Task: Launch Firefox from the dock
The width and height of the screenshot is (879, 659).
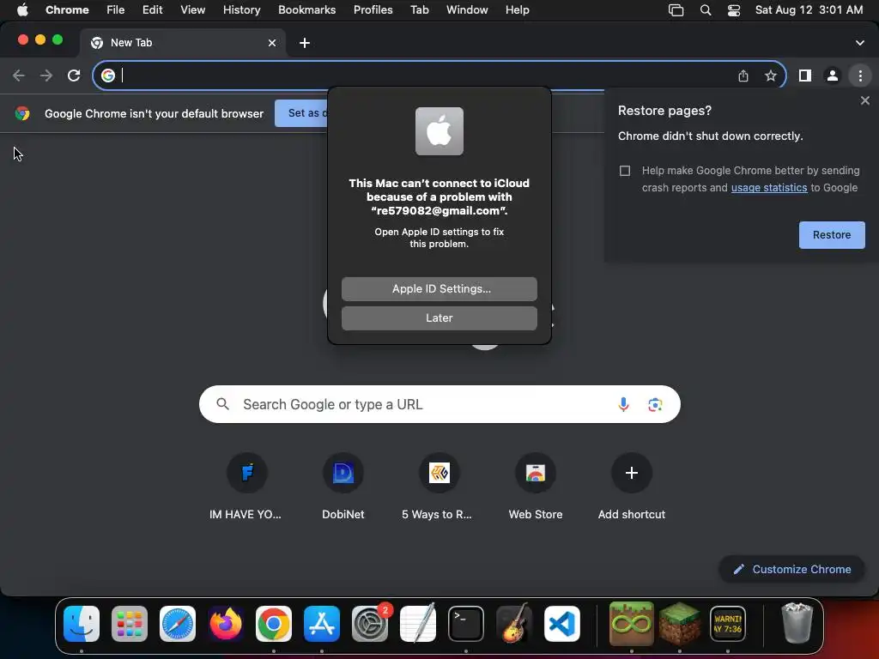Action: pyautogui.click(x=226, y=624)
